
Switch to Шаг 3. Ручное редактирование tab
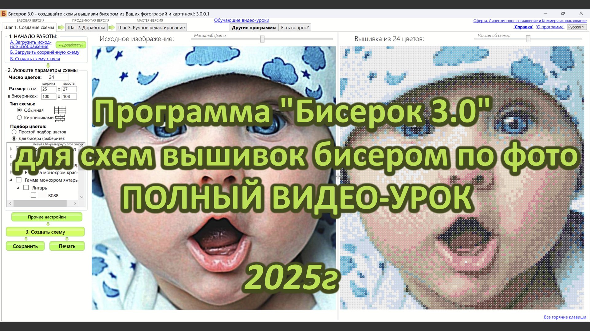pos(151,28)
